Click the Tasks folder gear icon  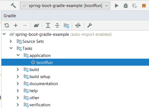[x=19, y=49]
